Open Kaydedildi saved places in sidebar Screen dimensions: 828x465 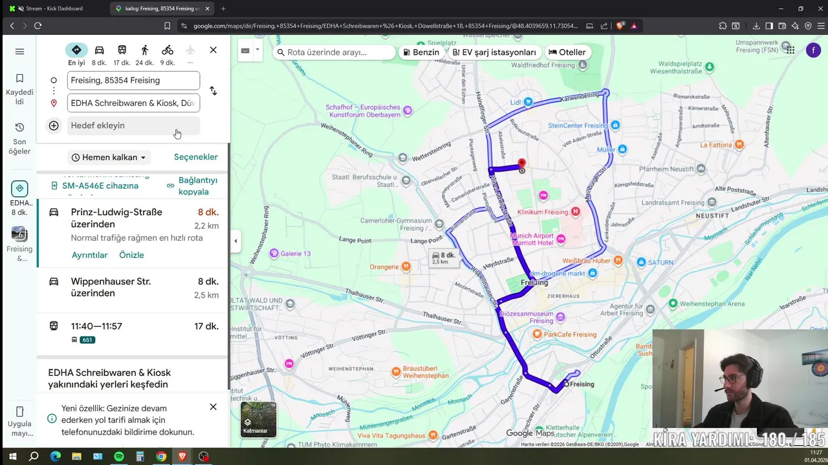[19, 89]
